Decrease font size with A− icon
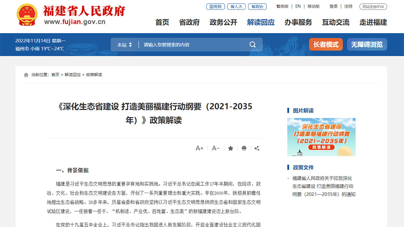Viewport: 404px width, 227px height. (x=216, y=148)
